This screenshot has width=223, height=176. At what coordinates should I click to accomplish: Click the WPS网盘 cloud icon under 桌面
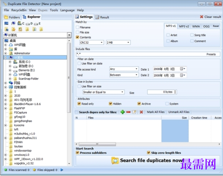(x=11, y=45)
